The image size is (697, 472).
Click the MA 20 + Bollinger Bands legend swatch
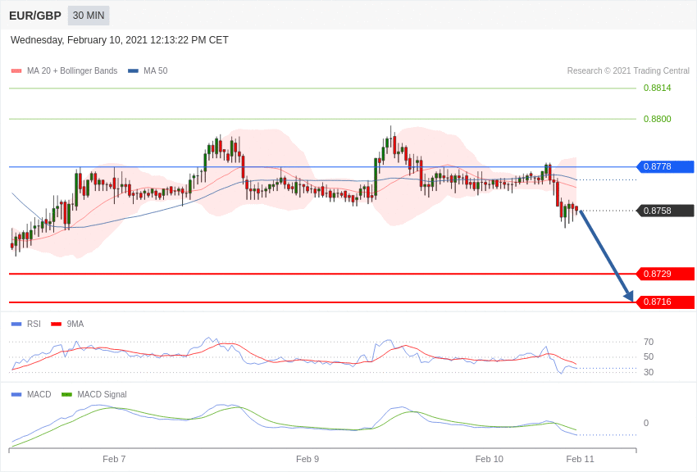[16, 71]
